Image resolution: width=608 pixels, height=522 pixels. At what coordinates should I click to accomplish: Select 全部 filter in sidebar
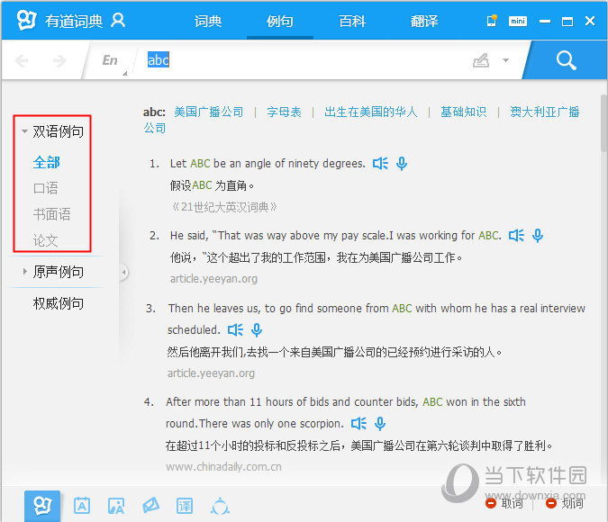coord(47,162)
